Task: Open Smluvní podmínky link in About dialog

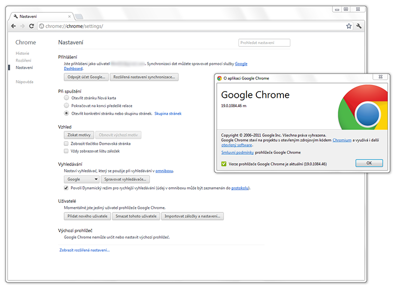Action: pos(237,153)
